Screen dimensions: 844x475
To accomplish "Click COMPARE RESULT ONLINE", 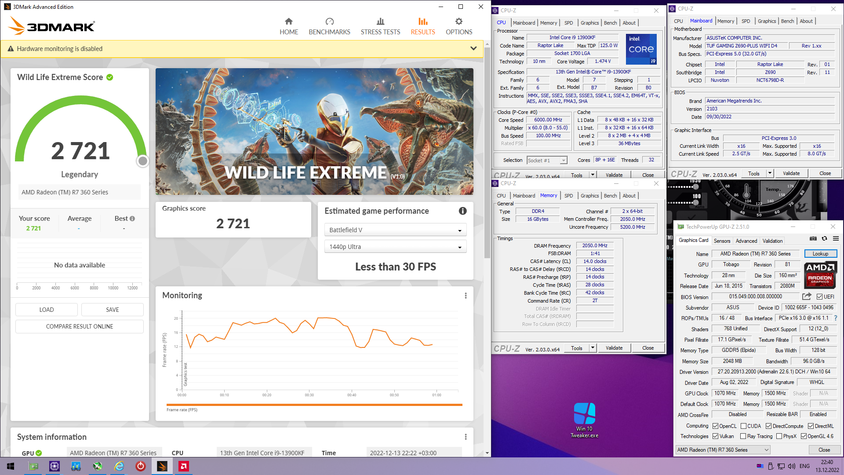I will coord(80,326).
